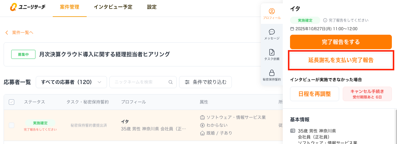Open the 秘密保持誓約 lock icon
This screenshot has height=144, width=397.
(272, 73)
